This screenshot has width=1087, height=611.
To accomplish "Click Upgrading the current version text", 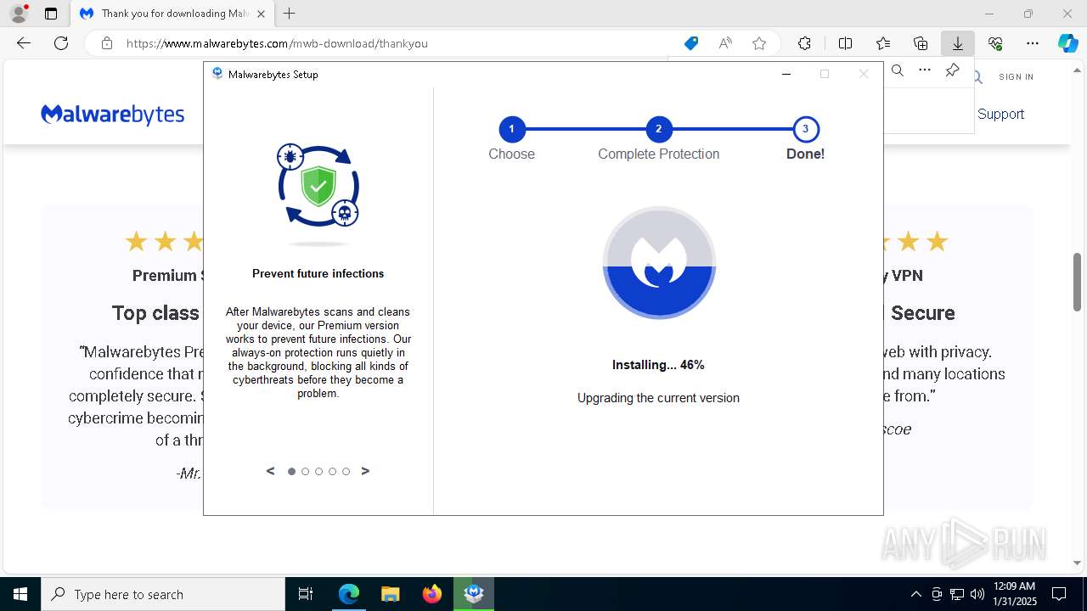I will pyautogui.click(x=658, y=398).
